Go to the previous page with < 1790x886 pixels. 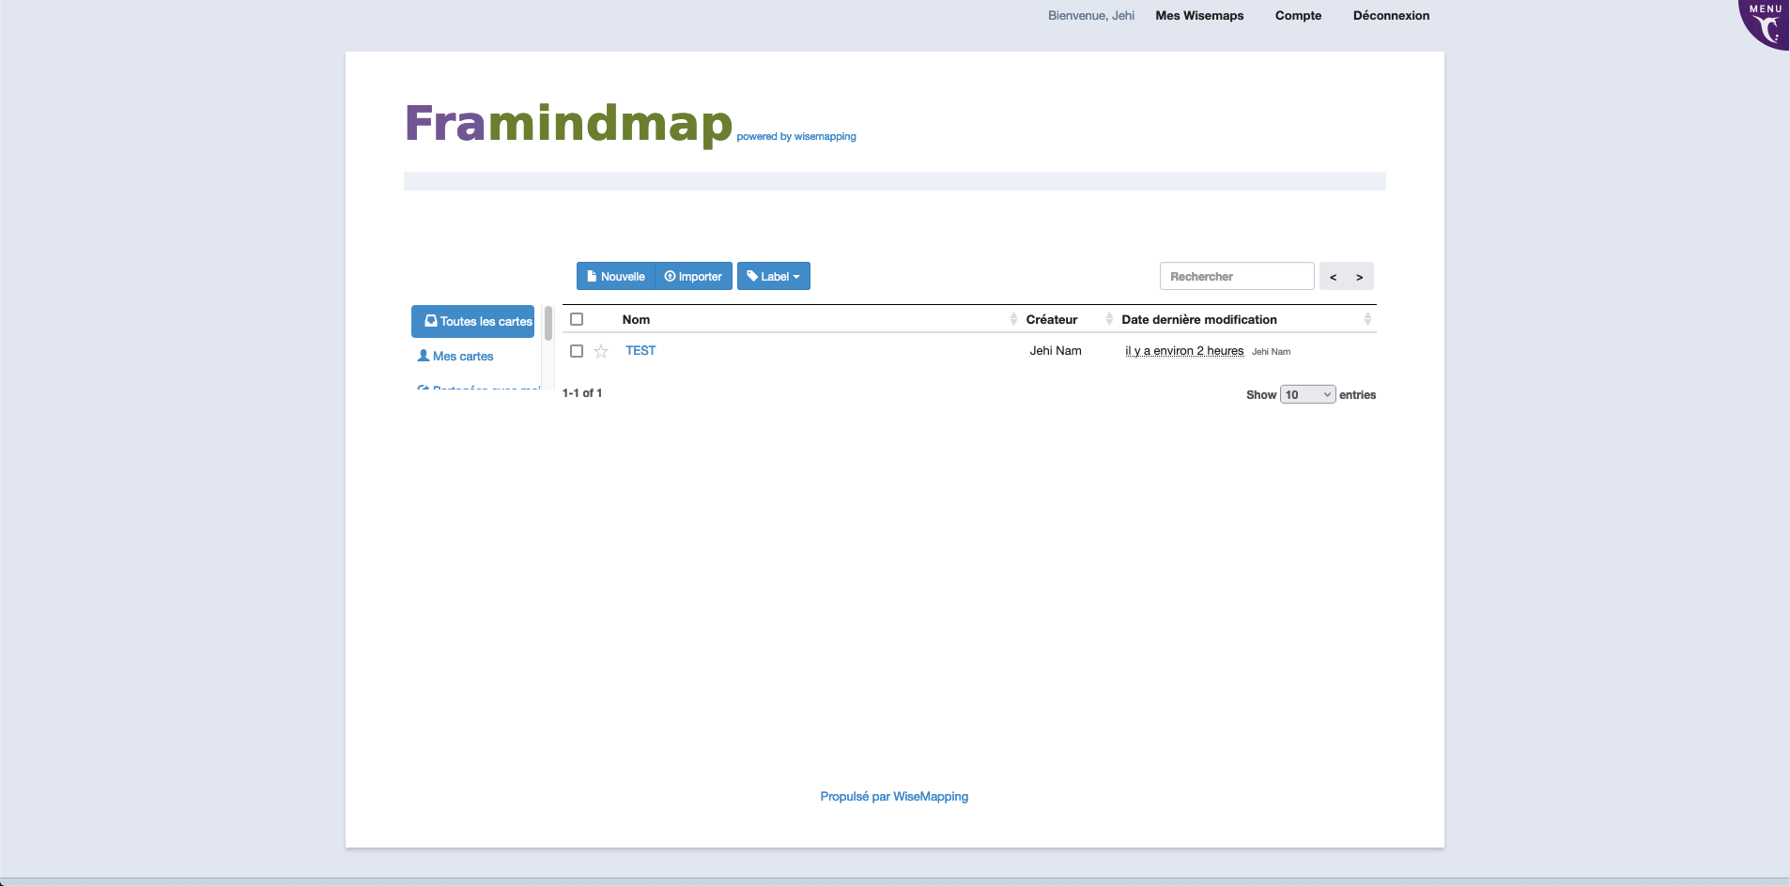[x=1333, y=276]
